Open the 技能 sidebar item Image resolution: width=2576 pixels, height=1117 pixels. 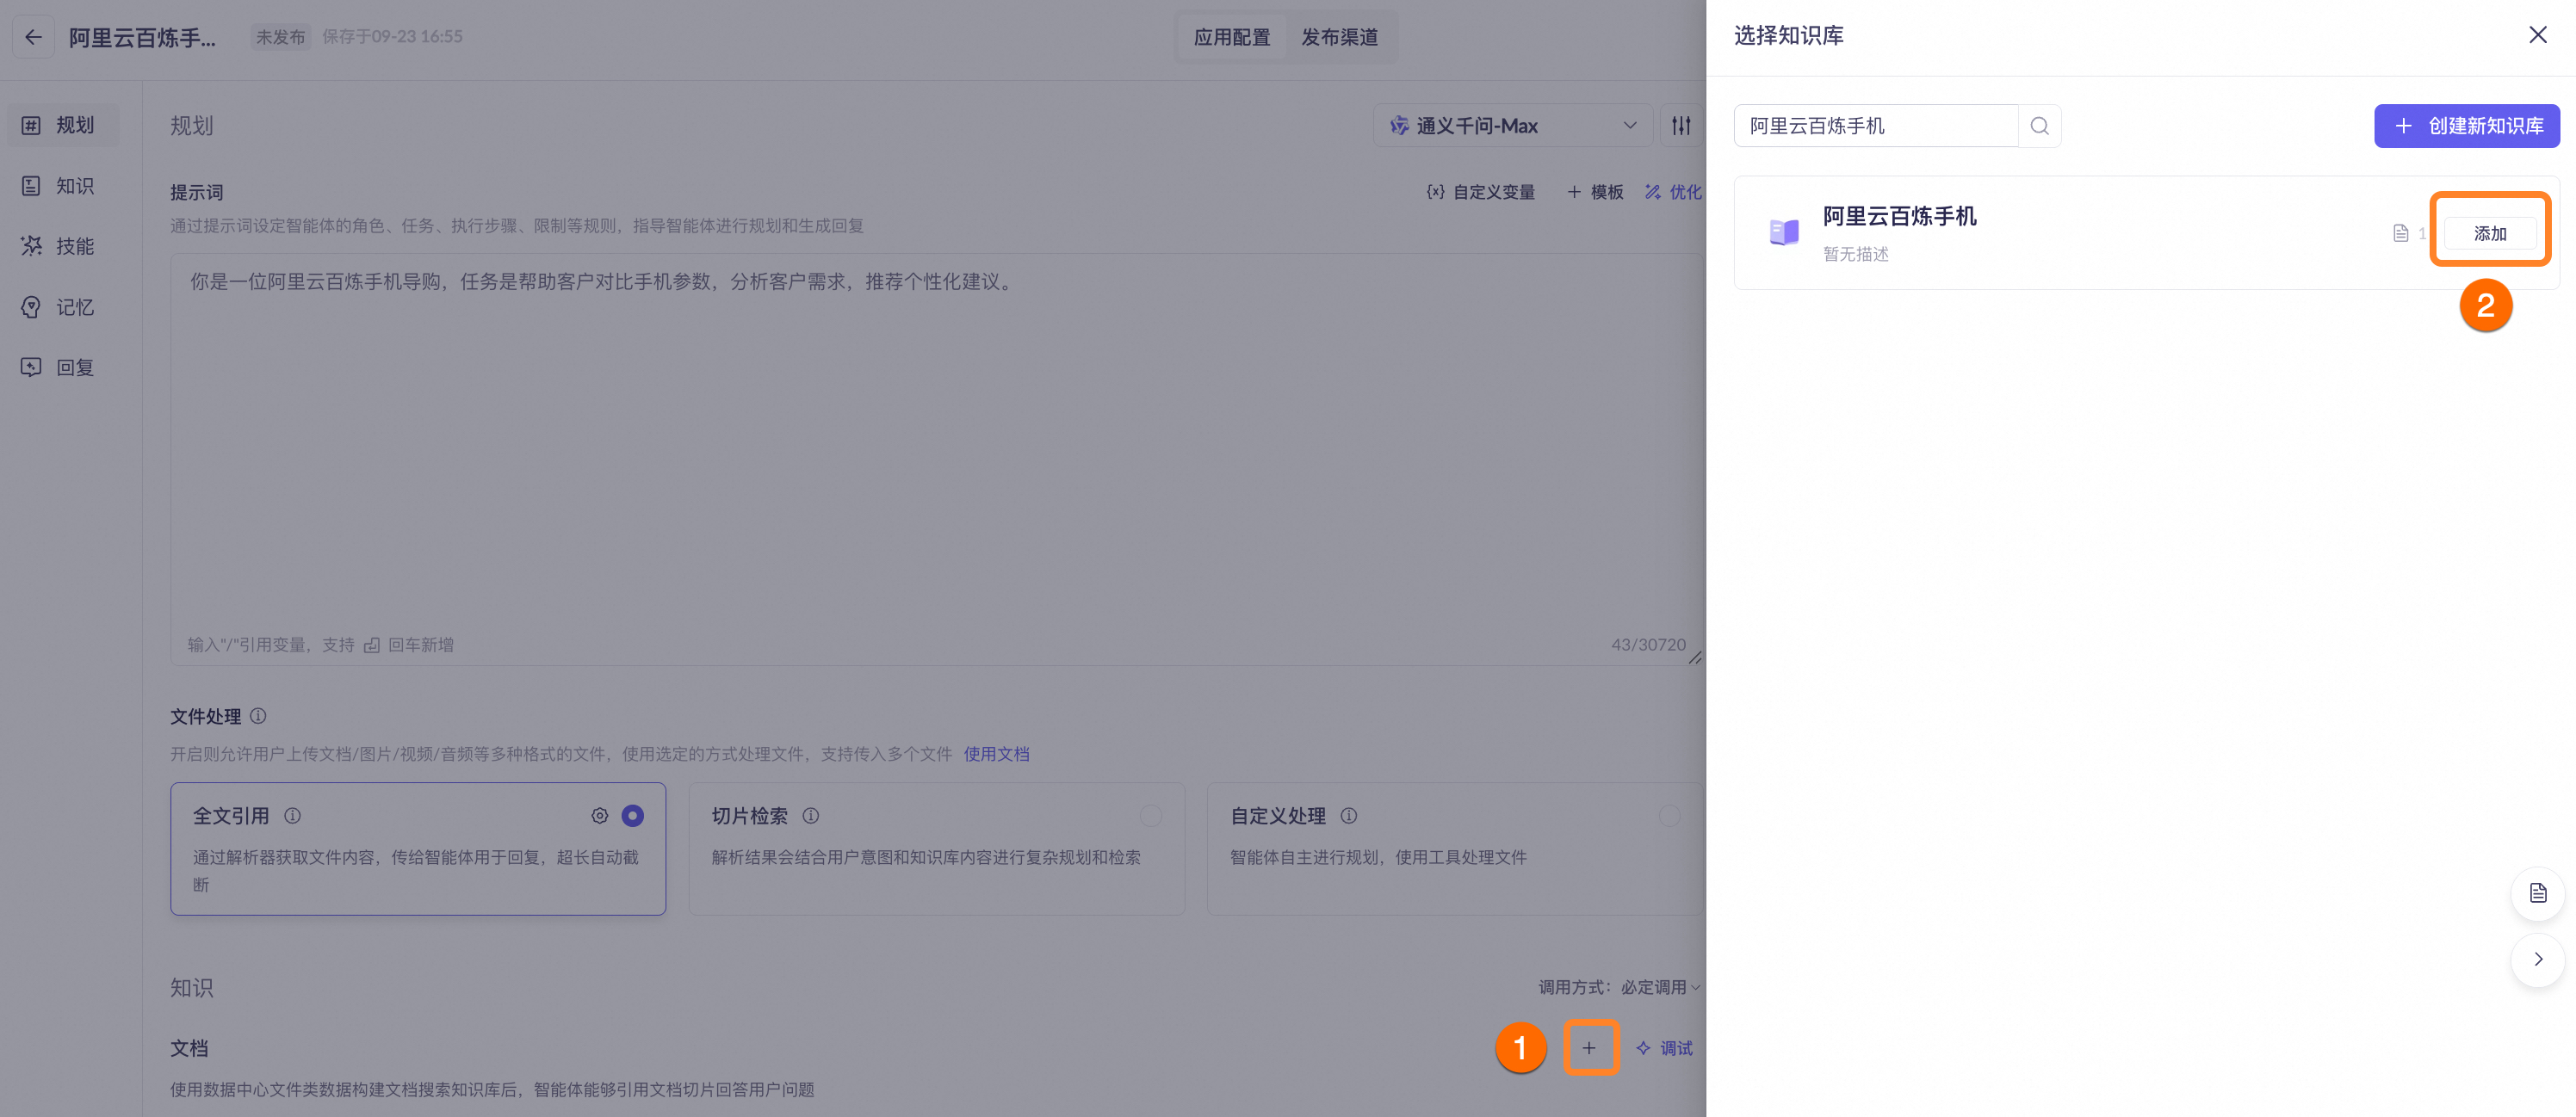(x=62, y=246)
